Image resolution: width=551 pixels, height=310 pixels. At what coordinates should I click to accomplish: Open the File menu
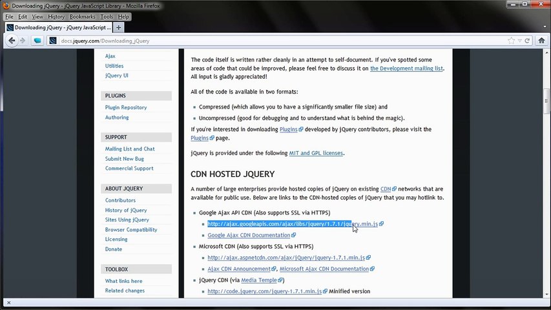[9, 17]
